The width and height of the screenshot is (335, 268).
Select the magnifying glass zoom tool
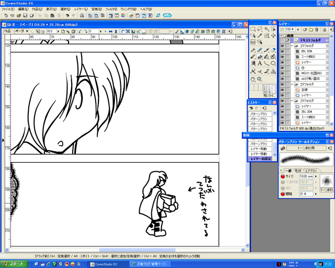pyautogui.click(x=260, y=79)
